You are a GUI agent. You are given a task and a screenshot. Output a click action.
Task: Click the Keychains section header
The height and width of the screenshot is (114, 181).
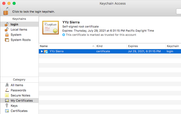tap(19, 19)
